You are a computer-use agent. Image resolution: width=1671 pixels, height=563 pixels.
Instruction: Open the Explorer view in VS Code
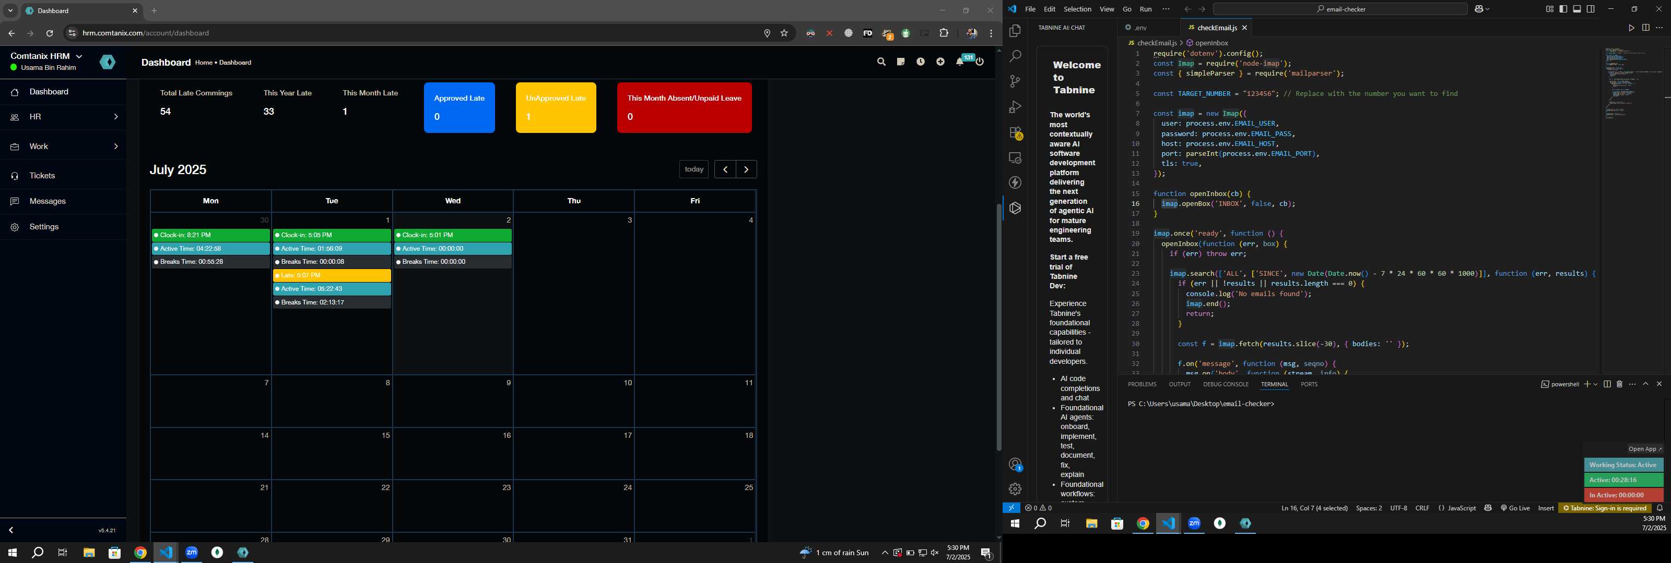1015,31
